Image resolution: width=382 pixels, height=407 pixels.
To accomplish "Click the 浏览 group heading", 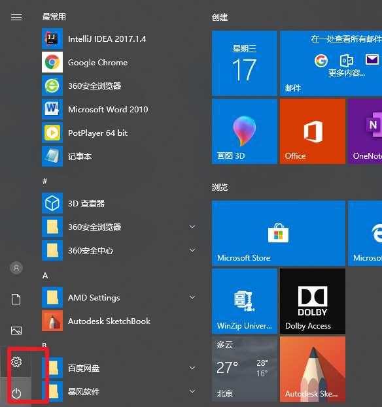I will coord(220,187).
